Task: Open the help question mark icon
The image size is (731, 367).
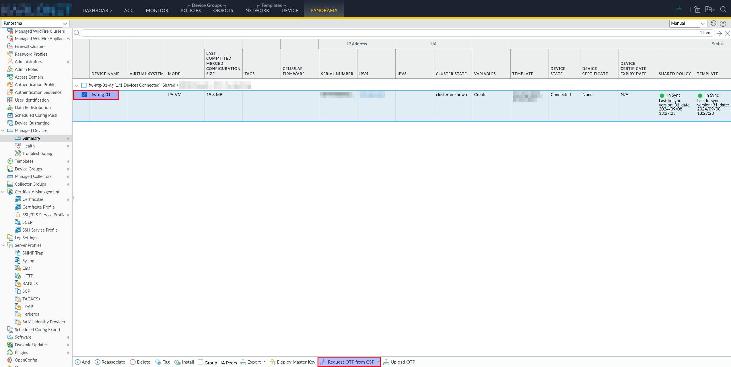Action: point(723,24)
